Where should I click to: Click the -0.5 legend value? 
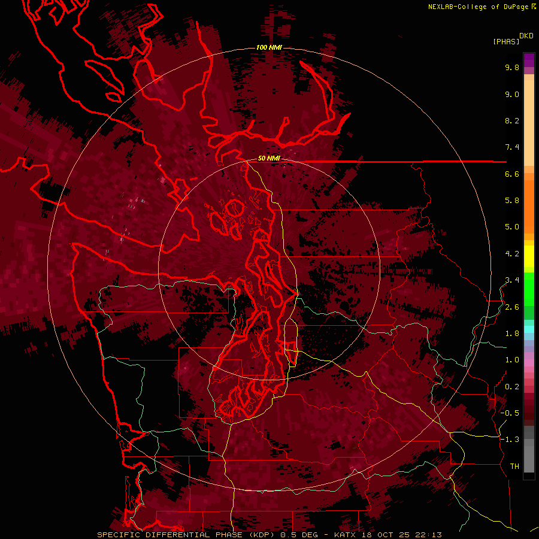pyautogui.click(x=510, y=413)
